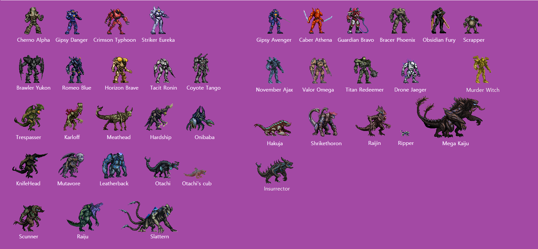The width and height of the screenshot is (538, 249).
Task: Click the "Crimson Typhoon" label text
Action: point(115,40)
